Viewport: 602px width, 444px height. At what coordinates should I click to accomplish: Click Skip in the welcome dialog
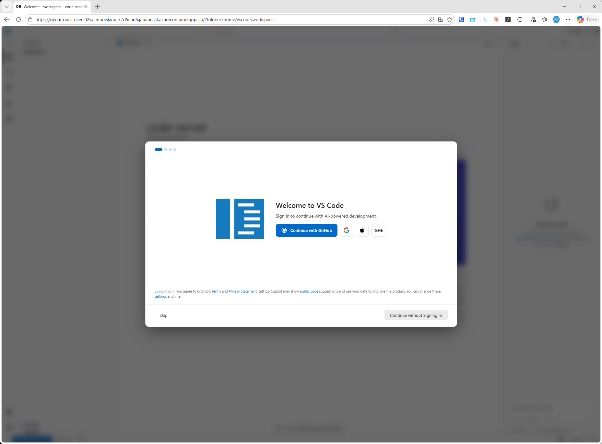[163, 315]
